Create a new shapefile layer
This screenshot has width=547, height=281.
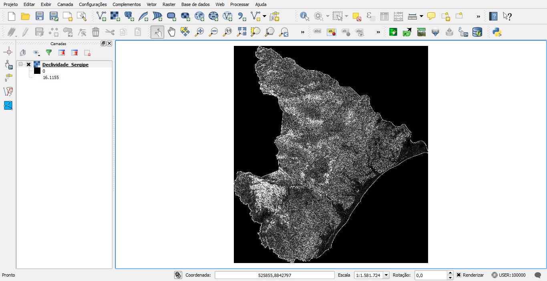255,16
